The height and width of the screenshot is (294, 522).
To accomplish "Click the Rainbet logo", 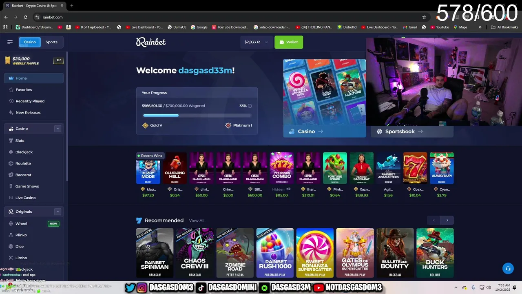I will point(151,42).
